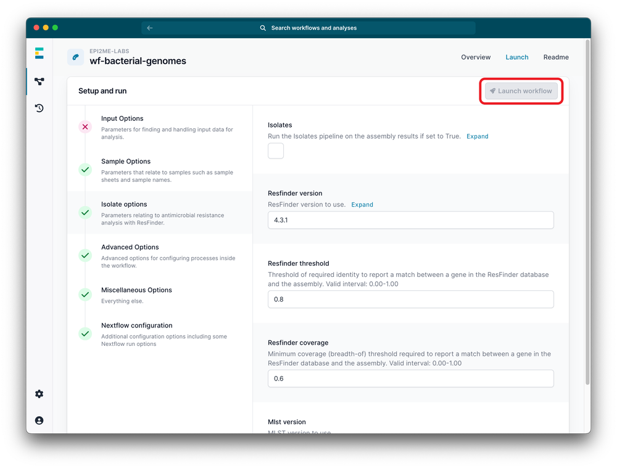The image size is (617, 468).
Task: Click the Resfinder threshold input field
Action: [x=410, y=299]
